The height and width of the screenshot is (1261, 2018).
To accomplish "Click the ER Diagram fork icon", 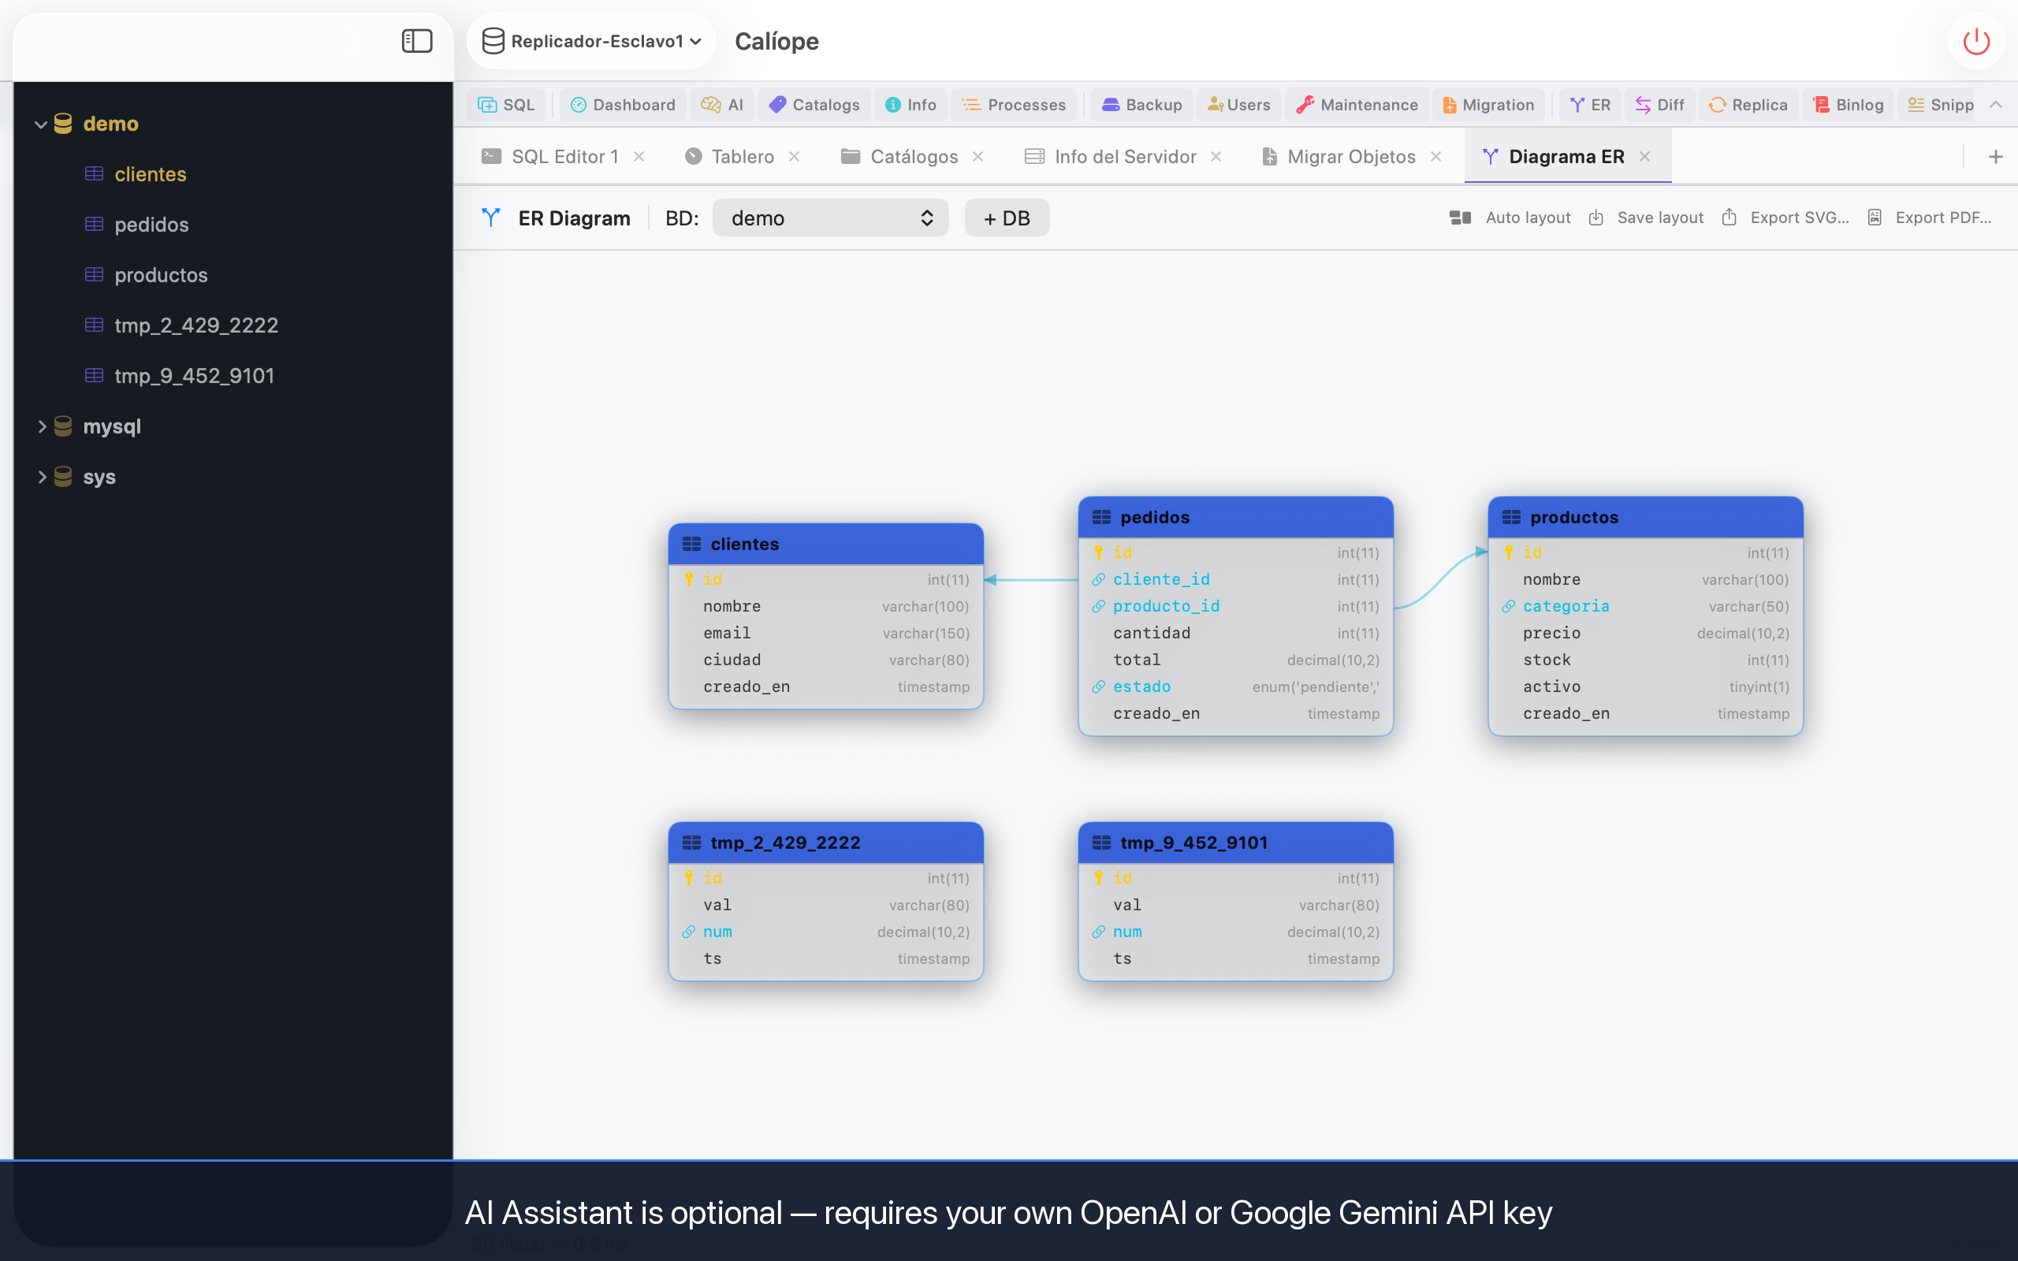I will point(491,218).
